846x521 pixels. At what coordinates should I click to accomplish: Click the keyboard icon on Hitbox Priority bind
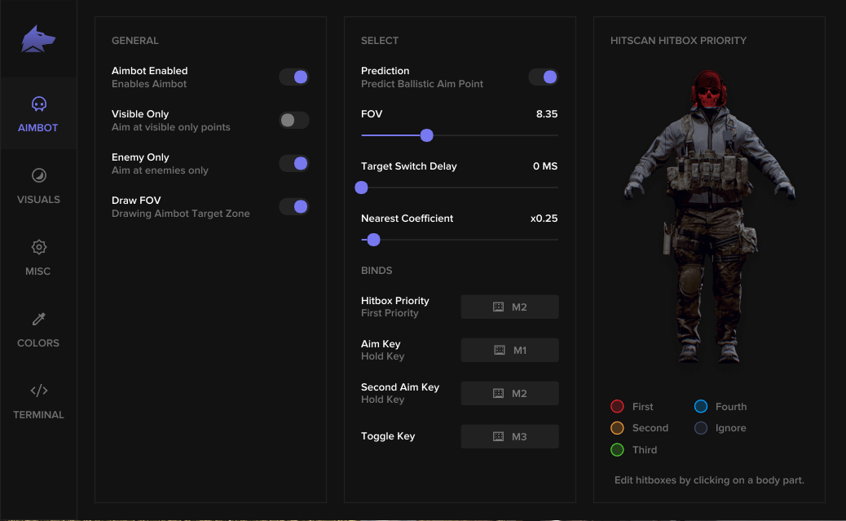tap(498, 307)
